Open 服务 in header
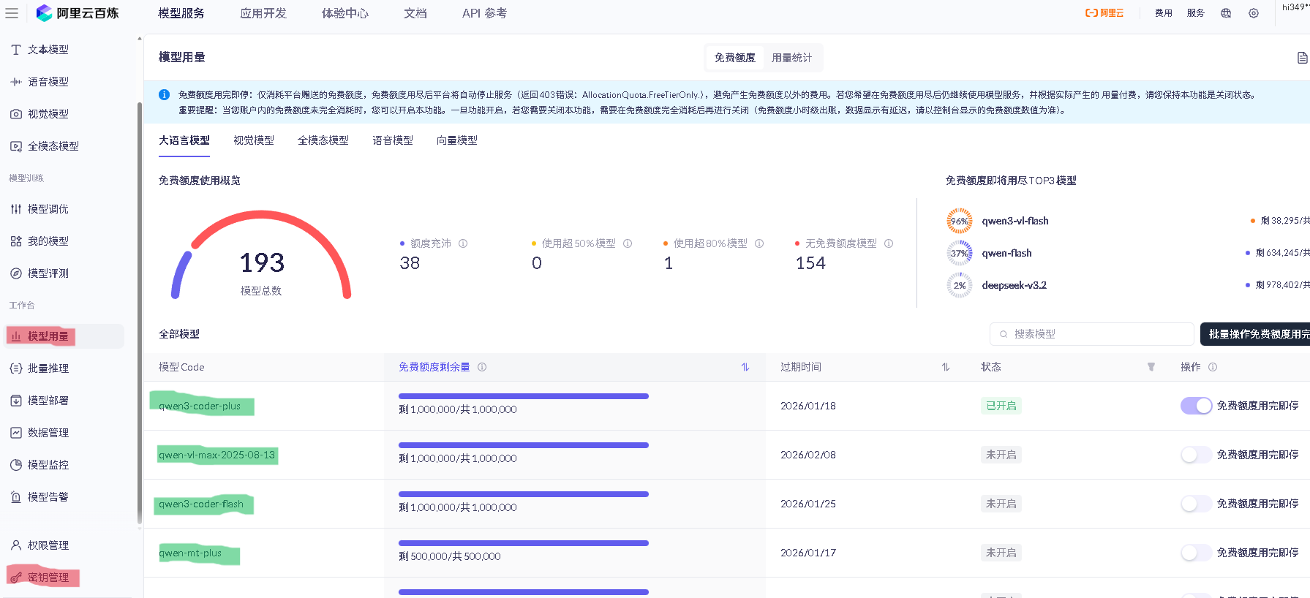The width and height of the screenshot is (1310, 598). (1196, 13)
